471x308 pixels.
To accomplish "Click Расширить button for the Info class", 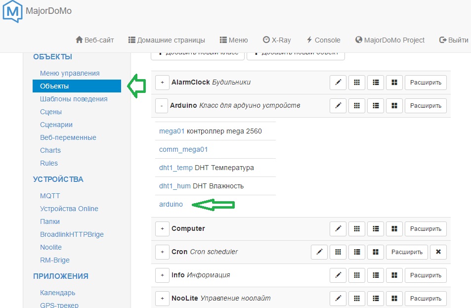I will 426,275.
